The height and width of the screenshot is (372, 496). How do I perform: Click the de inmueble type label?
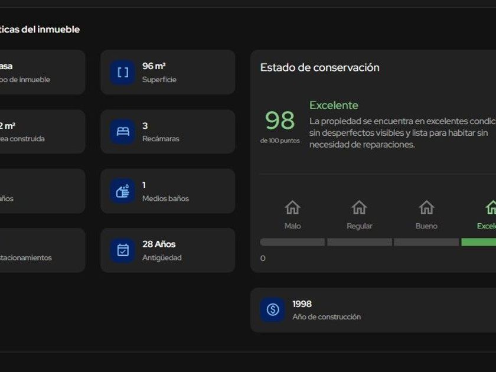25,80
